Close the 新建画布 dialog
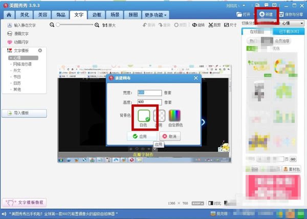This screenshot has width=307, height=219. [x=196, y=78]
